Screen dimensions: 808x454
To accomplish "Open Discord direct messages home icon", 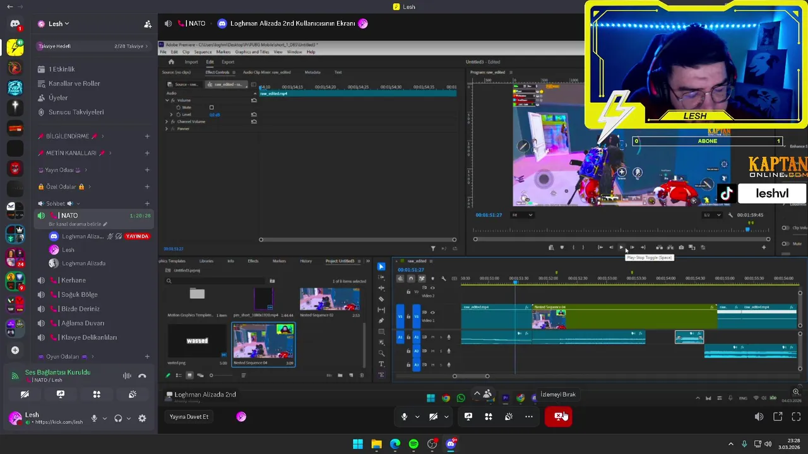I will 15,24.
